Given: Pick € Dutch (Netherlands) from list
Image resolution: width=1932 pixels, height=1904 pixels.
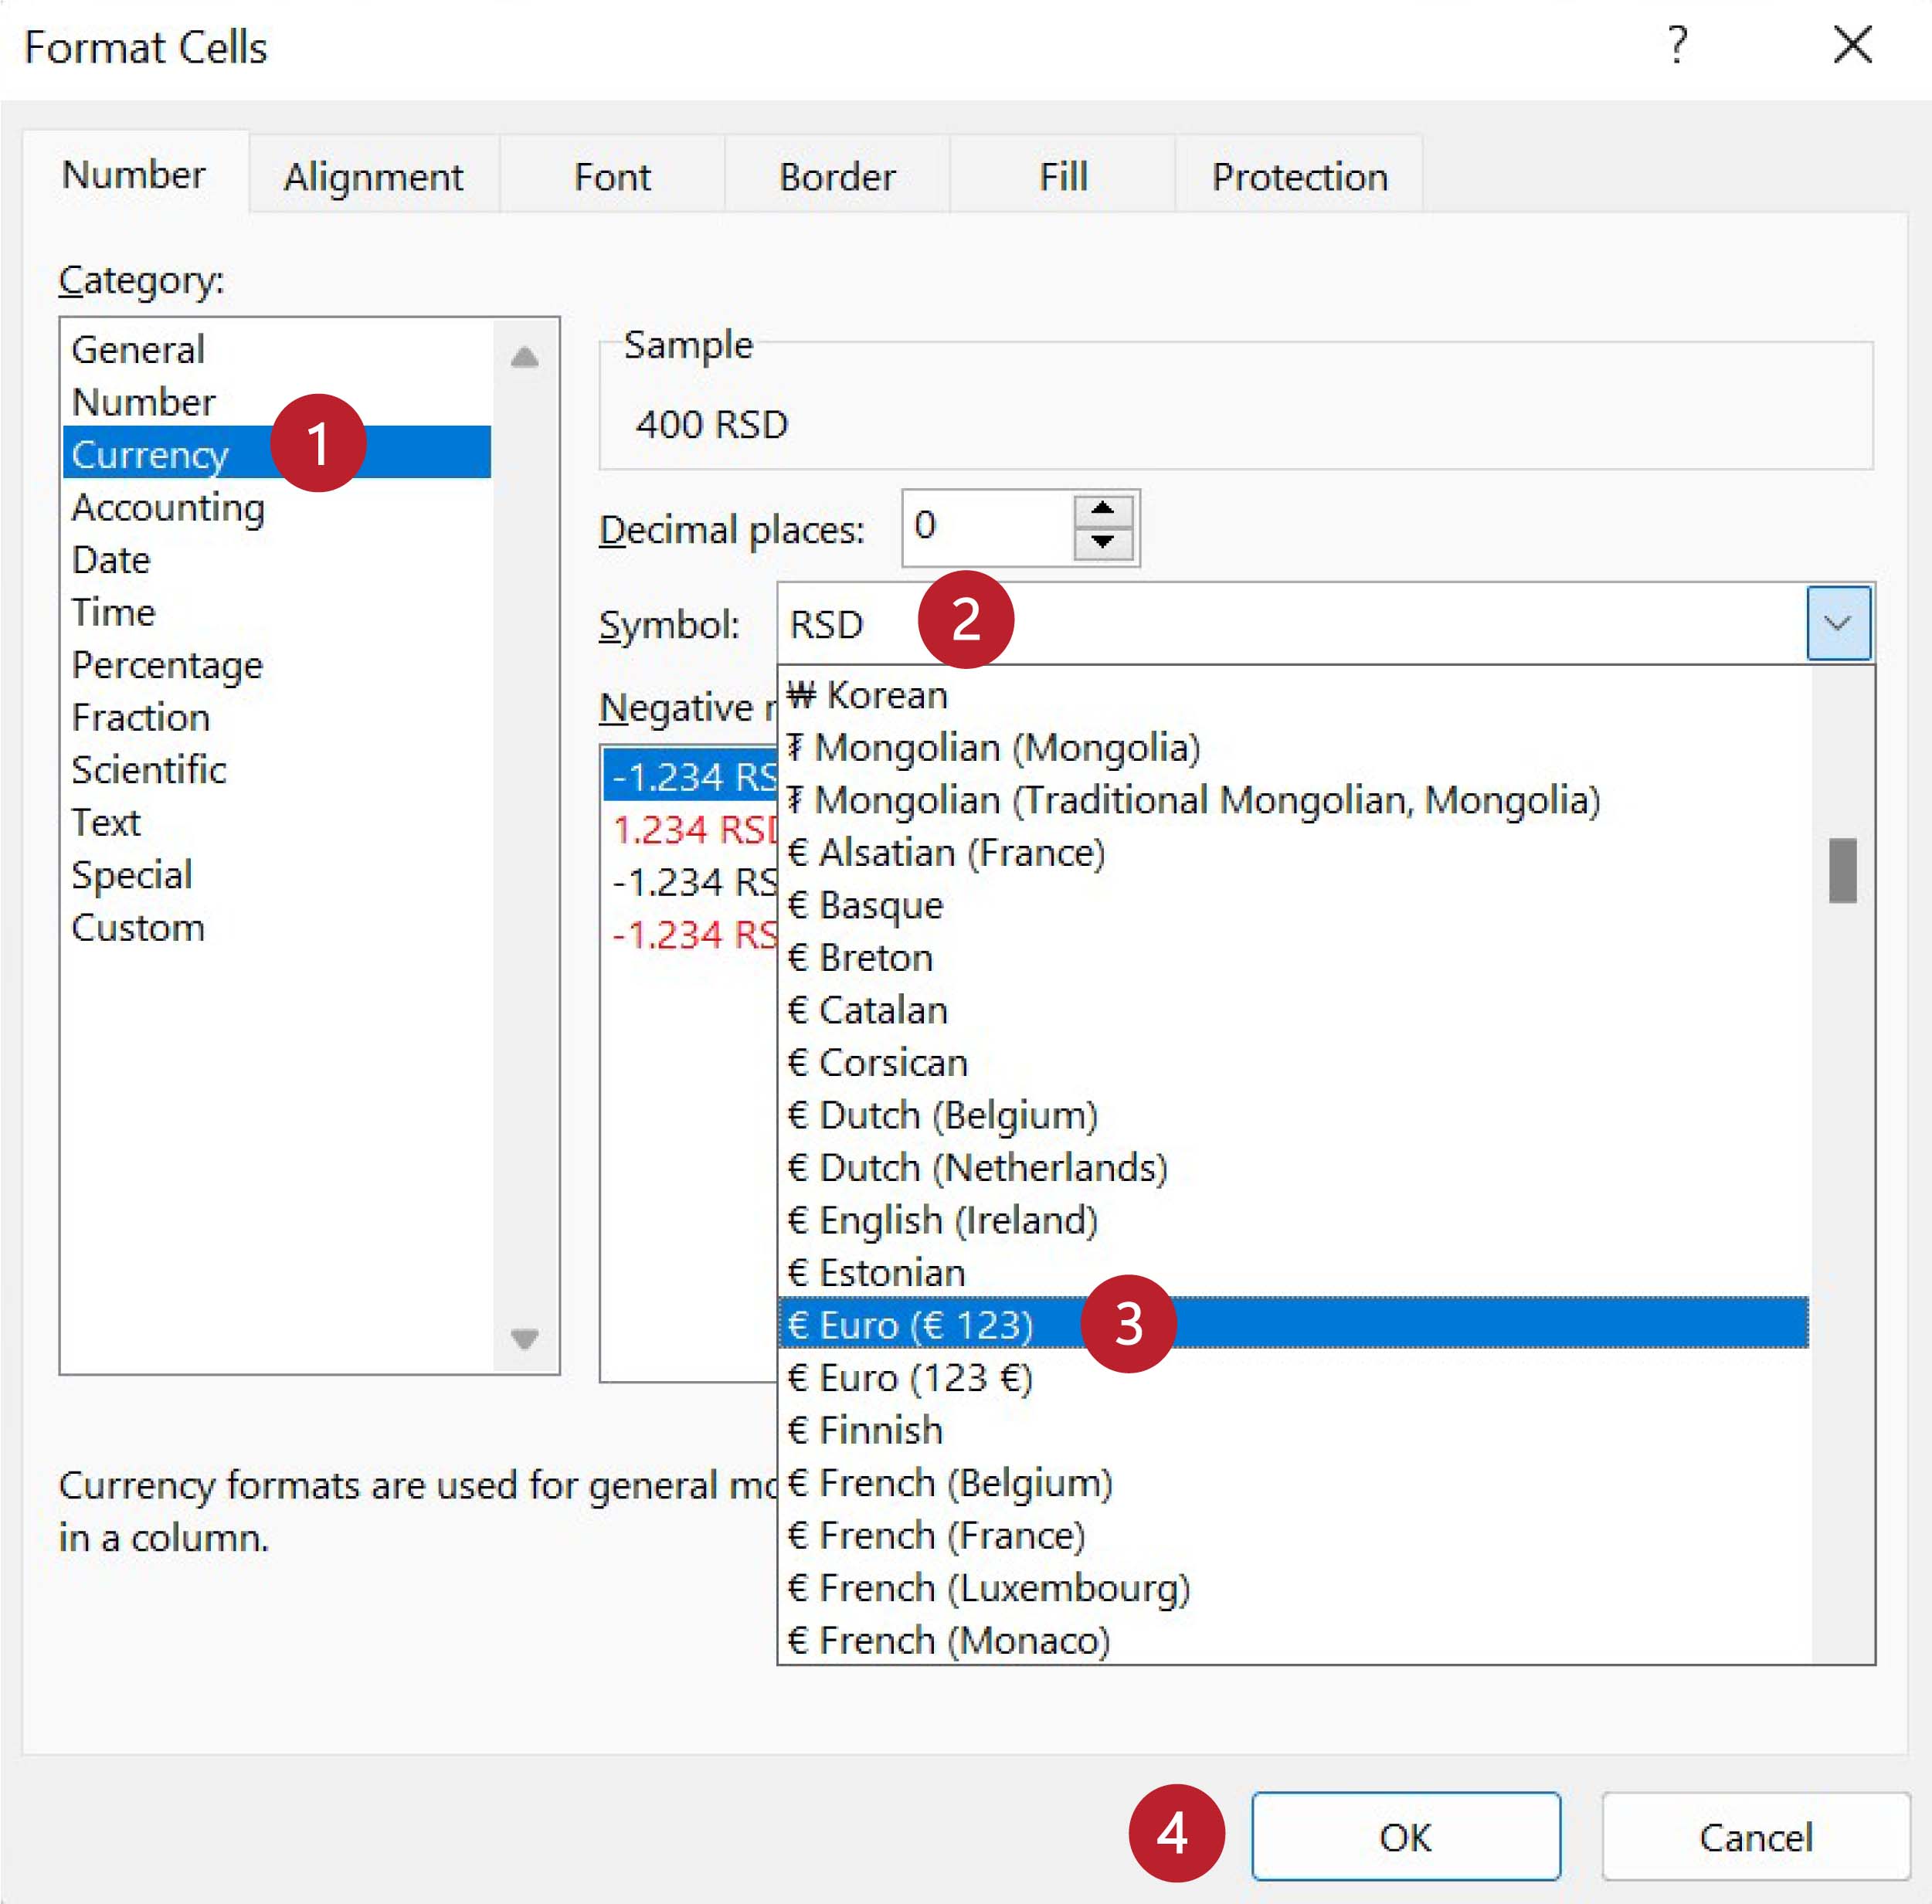Looking at the screenshot, I should pos(977,1167).
